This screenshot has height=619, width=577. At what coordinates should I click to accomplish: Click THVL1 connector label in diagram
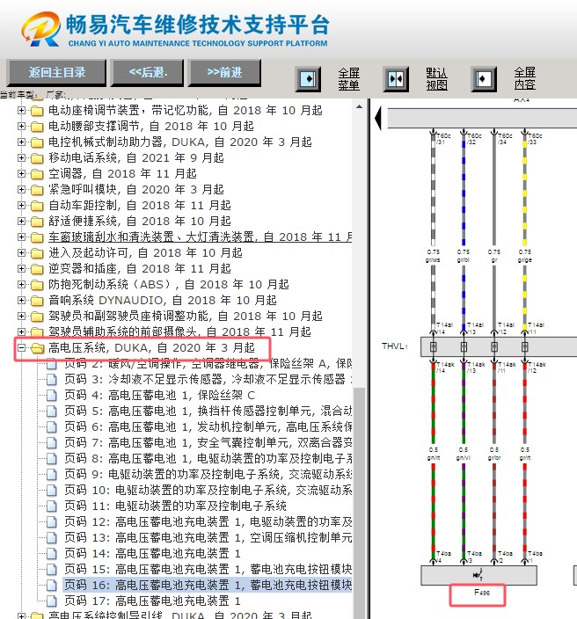tap(395, 346)
